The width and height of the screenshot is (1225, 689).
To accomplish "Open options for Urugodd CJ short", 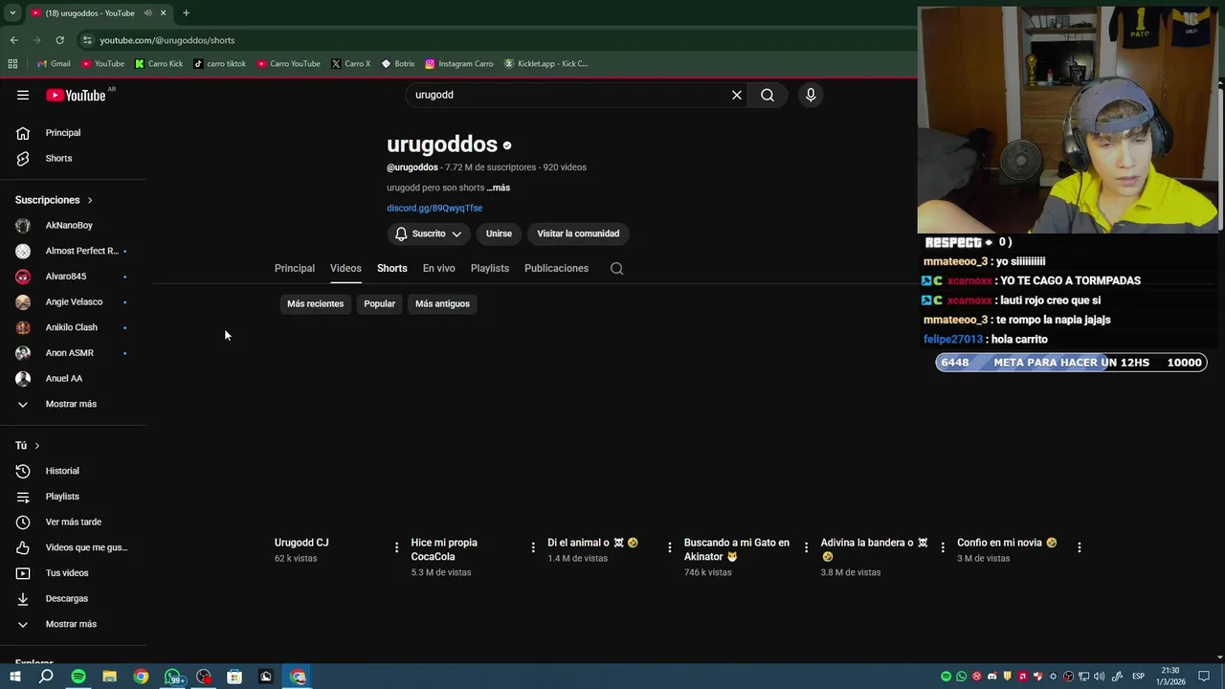I will 396,547.
